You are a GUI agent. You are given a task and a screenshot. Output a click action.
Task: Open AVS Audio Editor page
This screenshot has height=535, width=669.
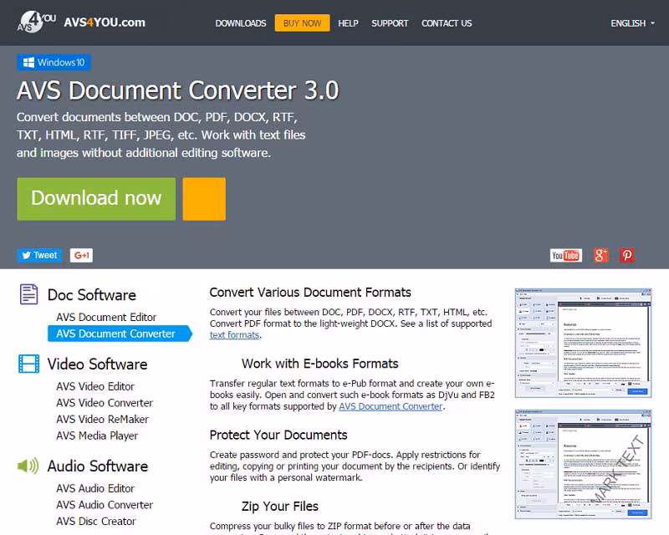pos(95,488)
